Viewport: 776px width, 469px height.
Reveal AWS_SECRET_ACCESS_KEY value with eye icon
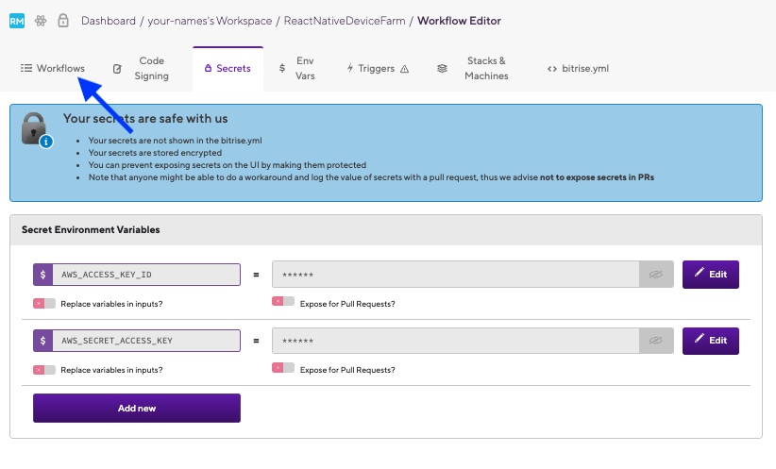coord(658,341)
